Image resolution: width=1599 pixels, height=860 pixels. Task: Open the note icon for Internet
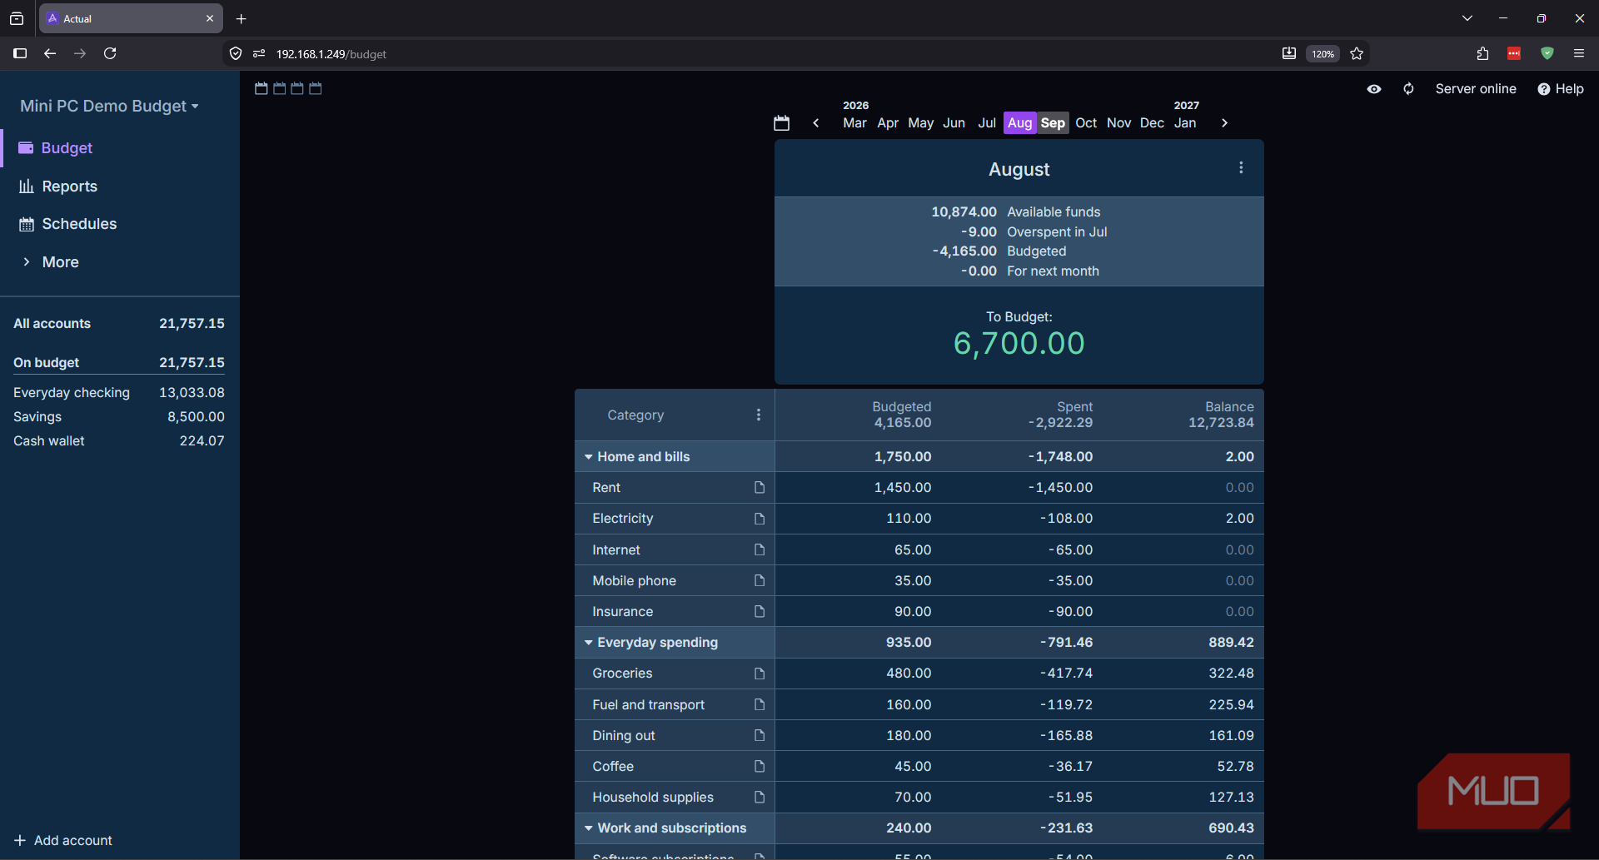pos(760,549)
